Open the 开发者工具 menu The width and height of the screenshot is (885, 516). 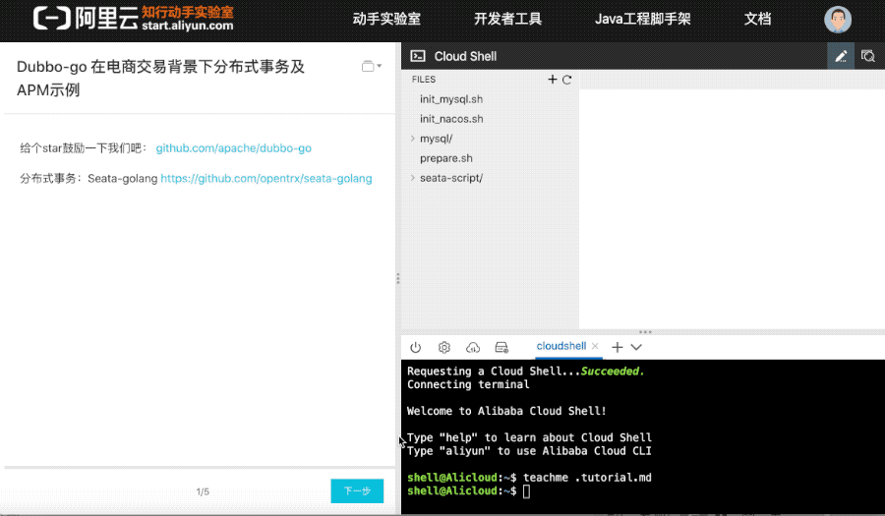coord(507,20)
